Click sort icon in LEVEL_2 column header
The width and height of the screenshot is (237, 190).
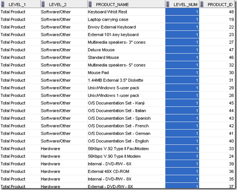click(x=43, y=4)
